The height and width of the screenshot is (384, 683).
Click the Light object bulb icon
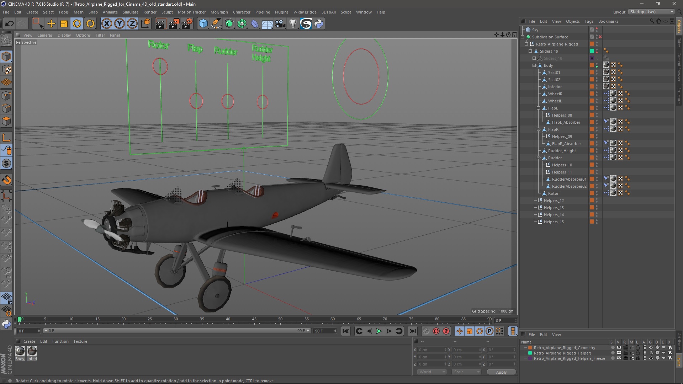293,24
